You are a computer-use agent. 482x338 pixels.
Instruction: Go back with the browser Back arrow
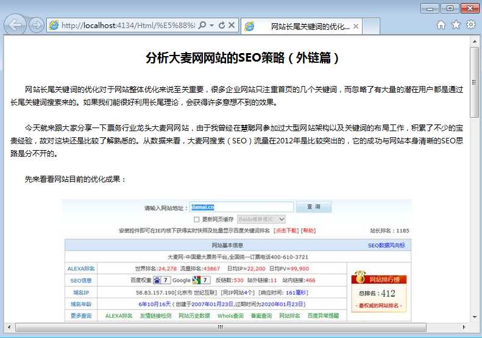click(x=15, y=24)
